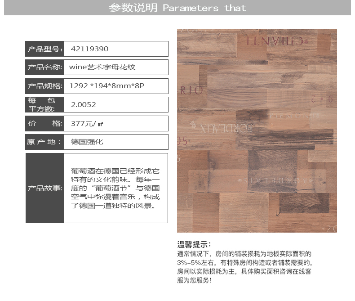Select the 产品名称 label cell
The height and width of the screenshot is (301, 355).
(x=45, y=67)
